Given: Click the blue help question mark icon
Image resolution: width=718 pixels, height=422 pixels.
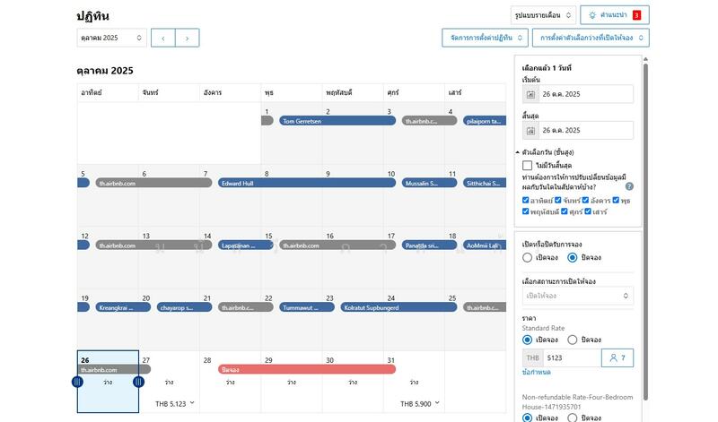Looking at the screenshot, I should [629, 186].
